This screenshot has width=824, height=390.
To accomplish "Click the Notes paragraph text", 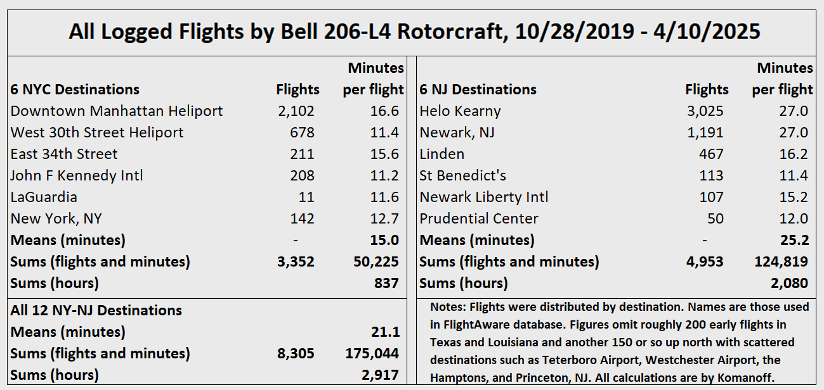I will 618,343.
